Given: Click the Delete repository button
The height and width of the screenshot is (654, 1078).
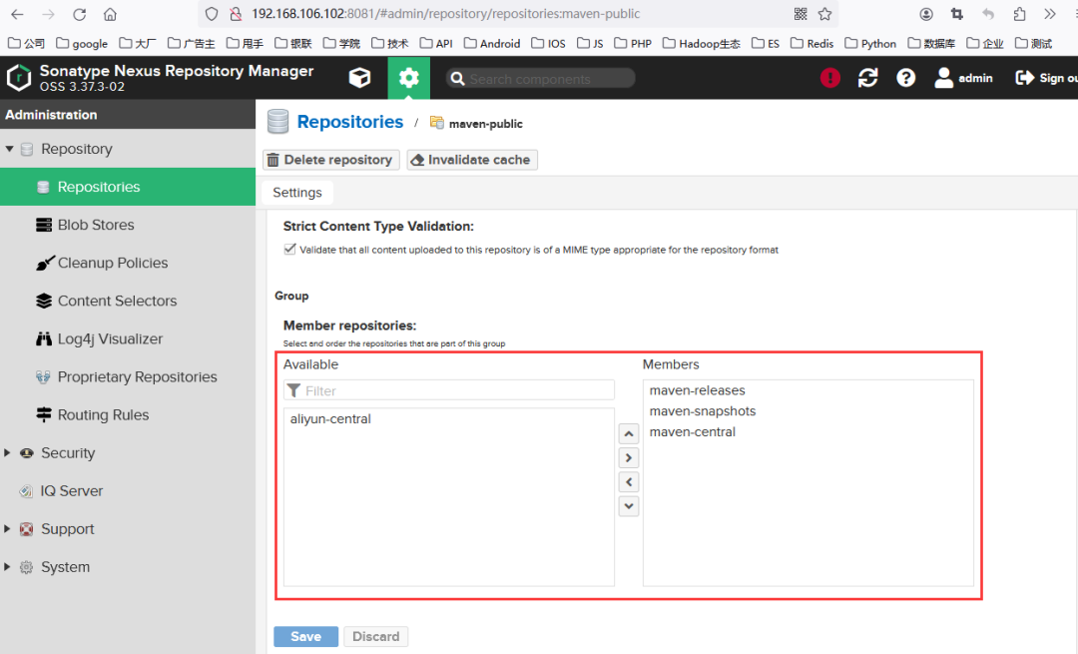Looking at the screenshot, I should point(330,160).
